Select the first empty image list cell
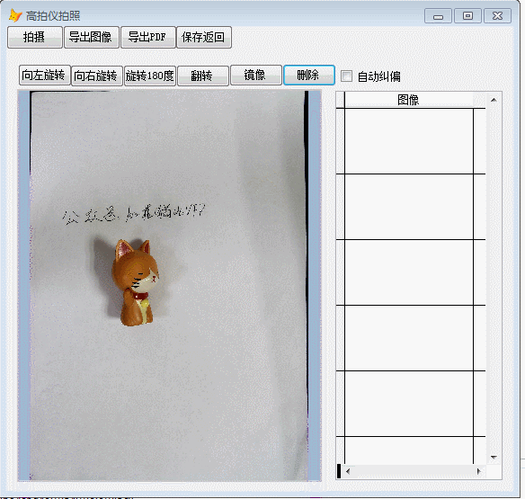 pyautogui.click(x=409, y=141)
